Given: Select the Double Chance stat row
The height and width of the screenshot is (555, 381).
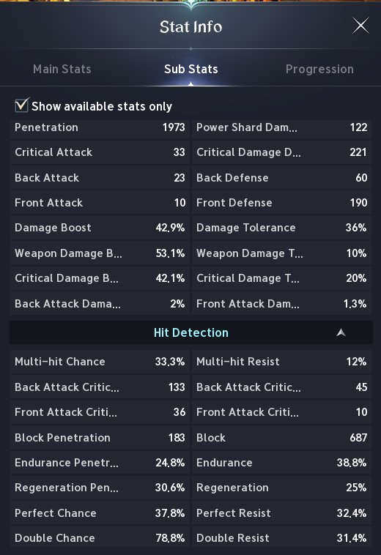Looking at the screenshot, I should point(100,538).
